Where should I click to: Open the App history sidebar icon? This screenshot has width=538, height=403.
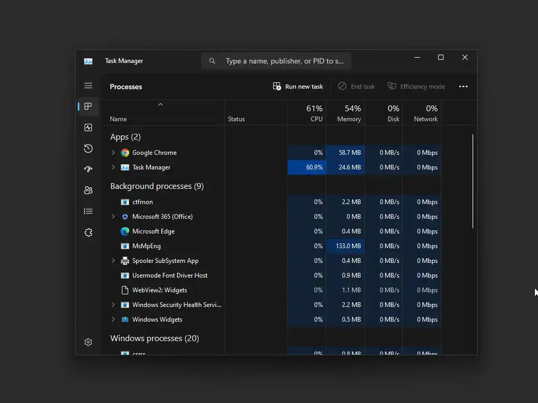88,149
